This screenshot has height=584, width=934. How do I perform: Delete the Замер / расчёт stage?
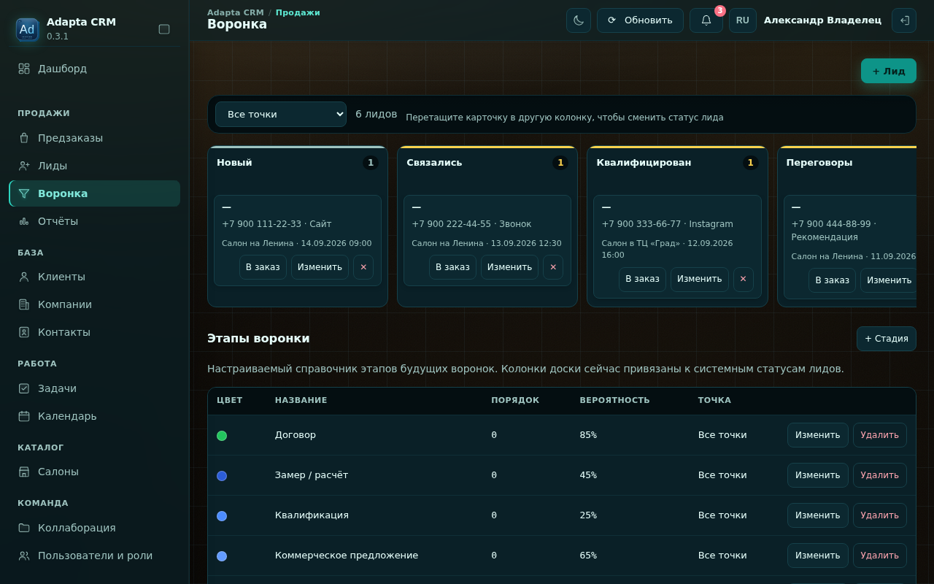[880, 475]
